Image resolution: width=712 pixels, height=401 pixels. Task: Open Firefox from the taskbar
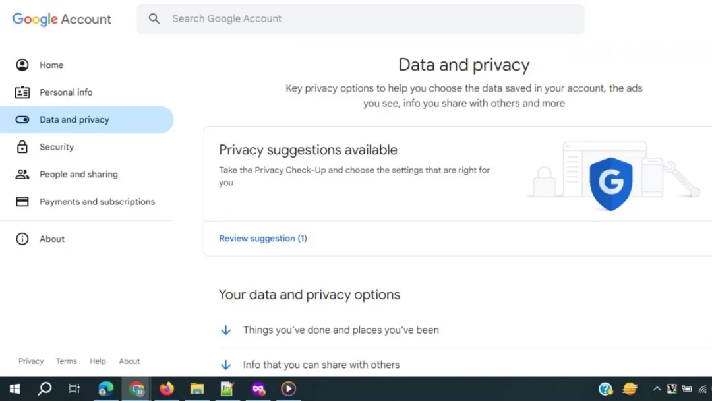[166, 389]
